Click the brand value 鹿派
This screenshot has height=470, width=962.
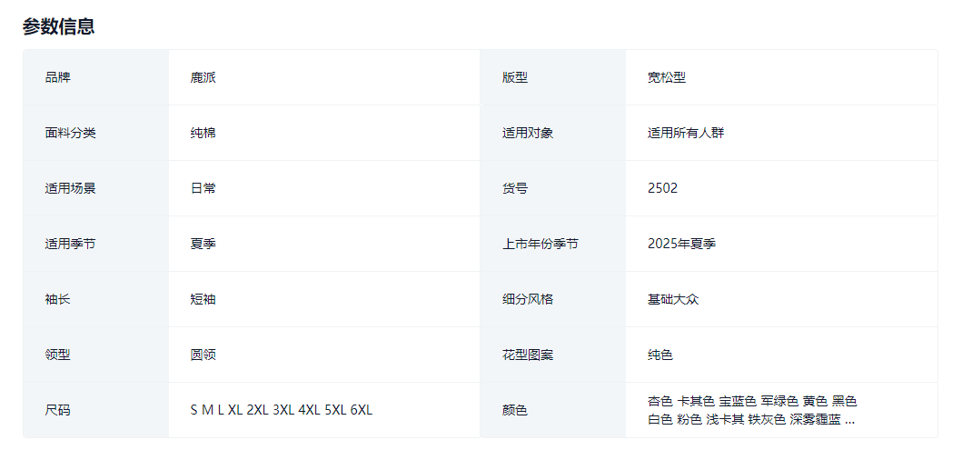coord(203,77)
